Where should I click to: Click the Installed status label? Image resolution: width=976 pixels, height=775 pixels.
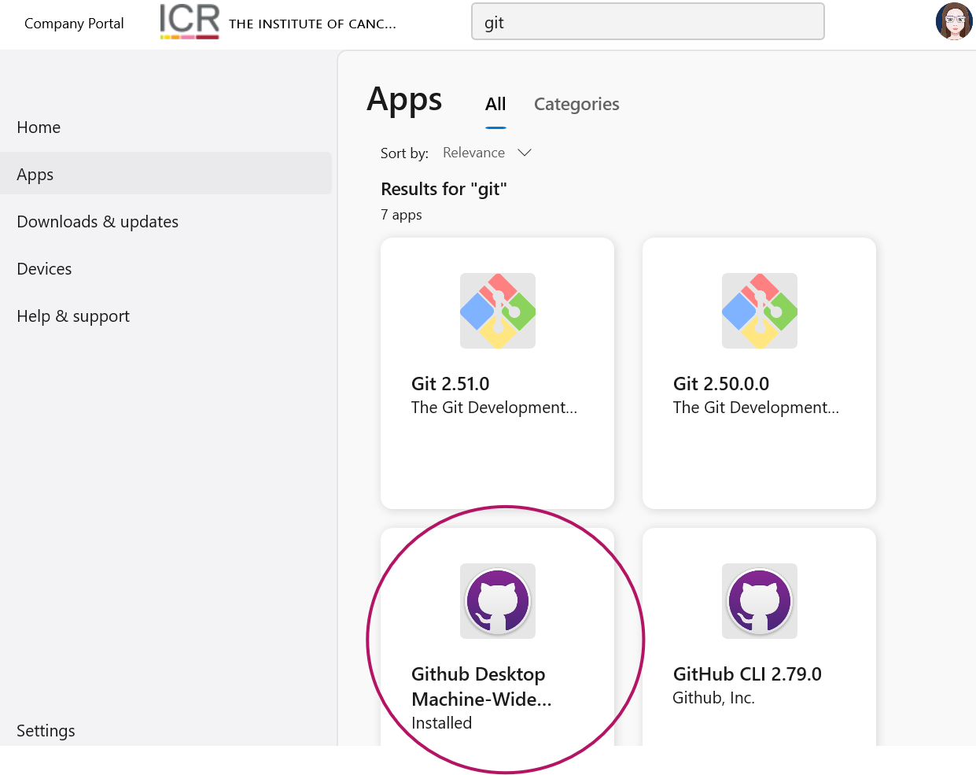441,723
